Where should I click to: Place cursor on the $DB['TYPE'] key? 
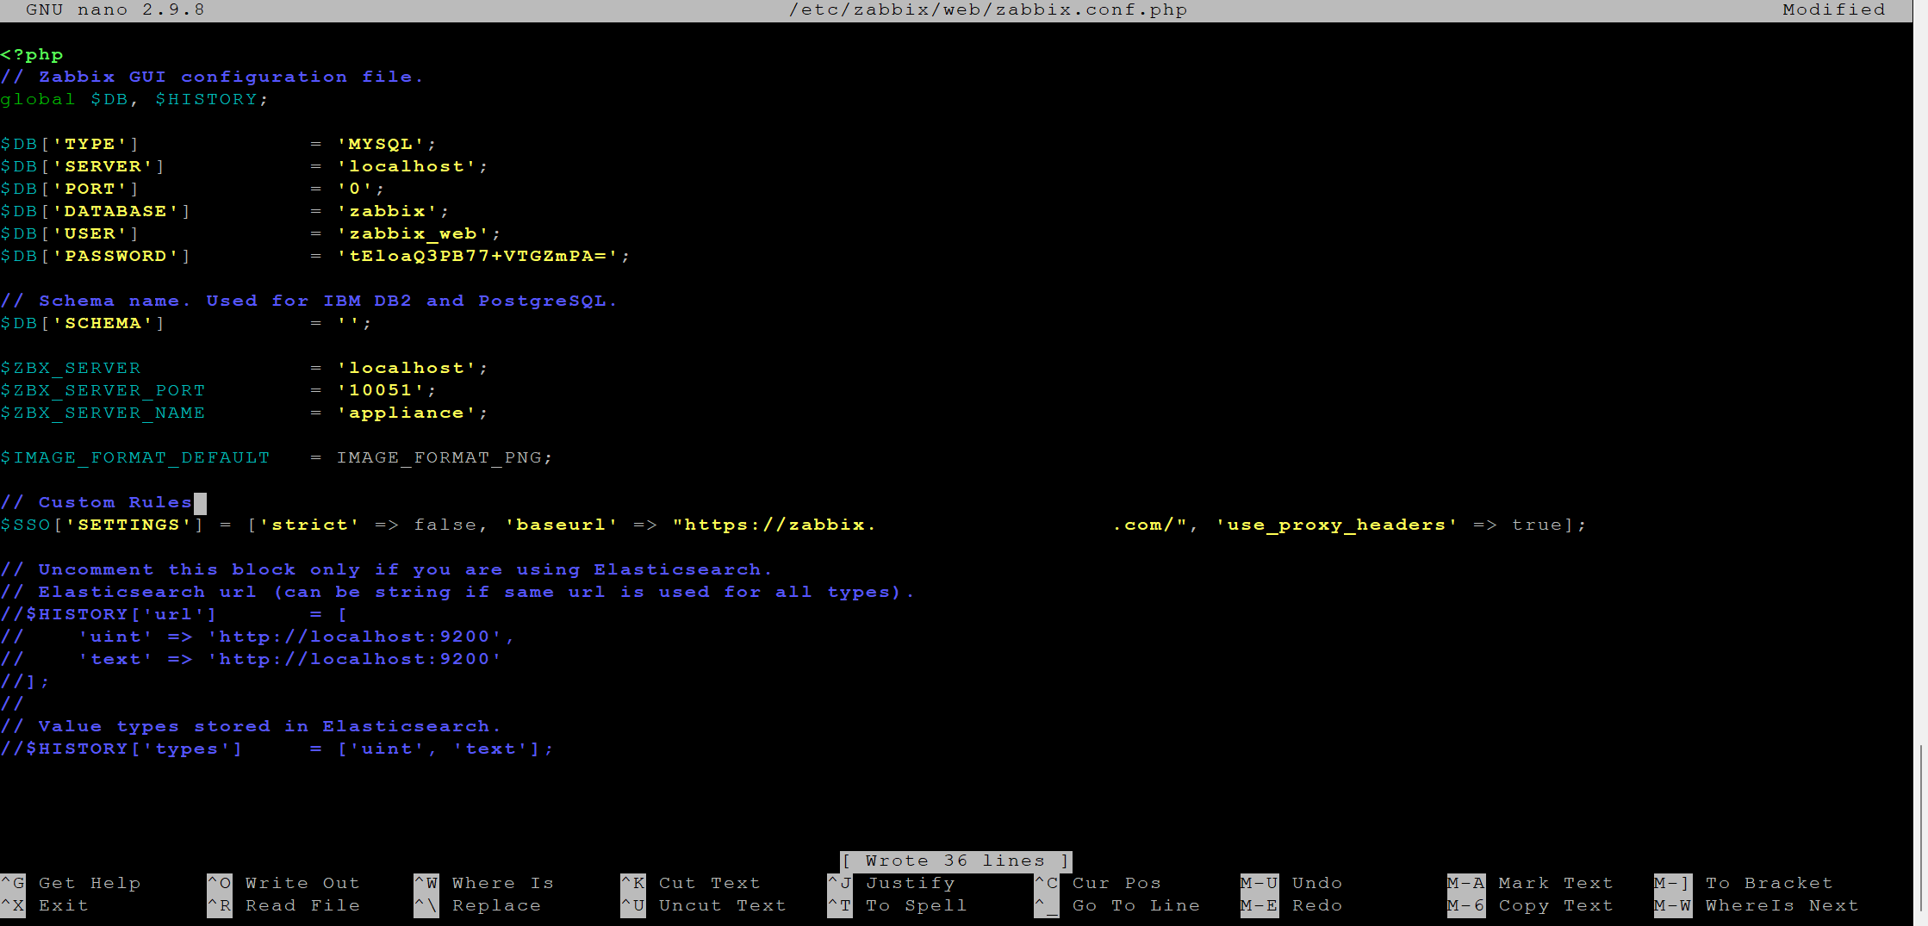point(70,144)
